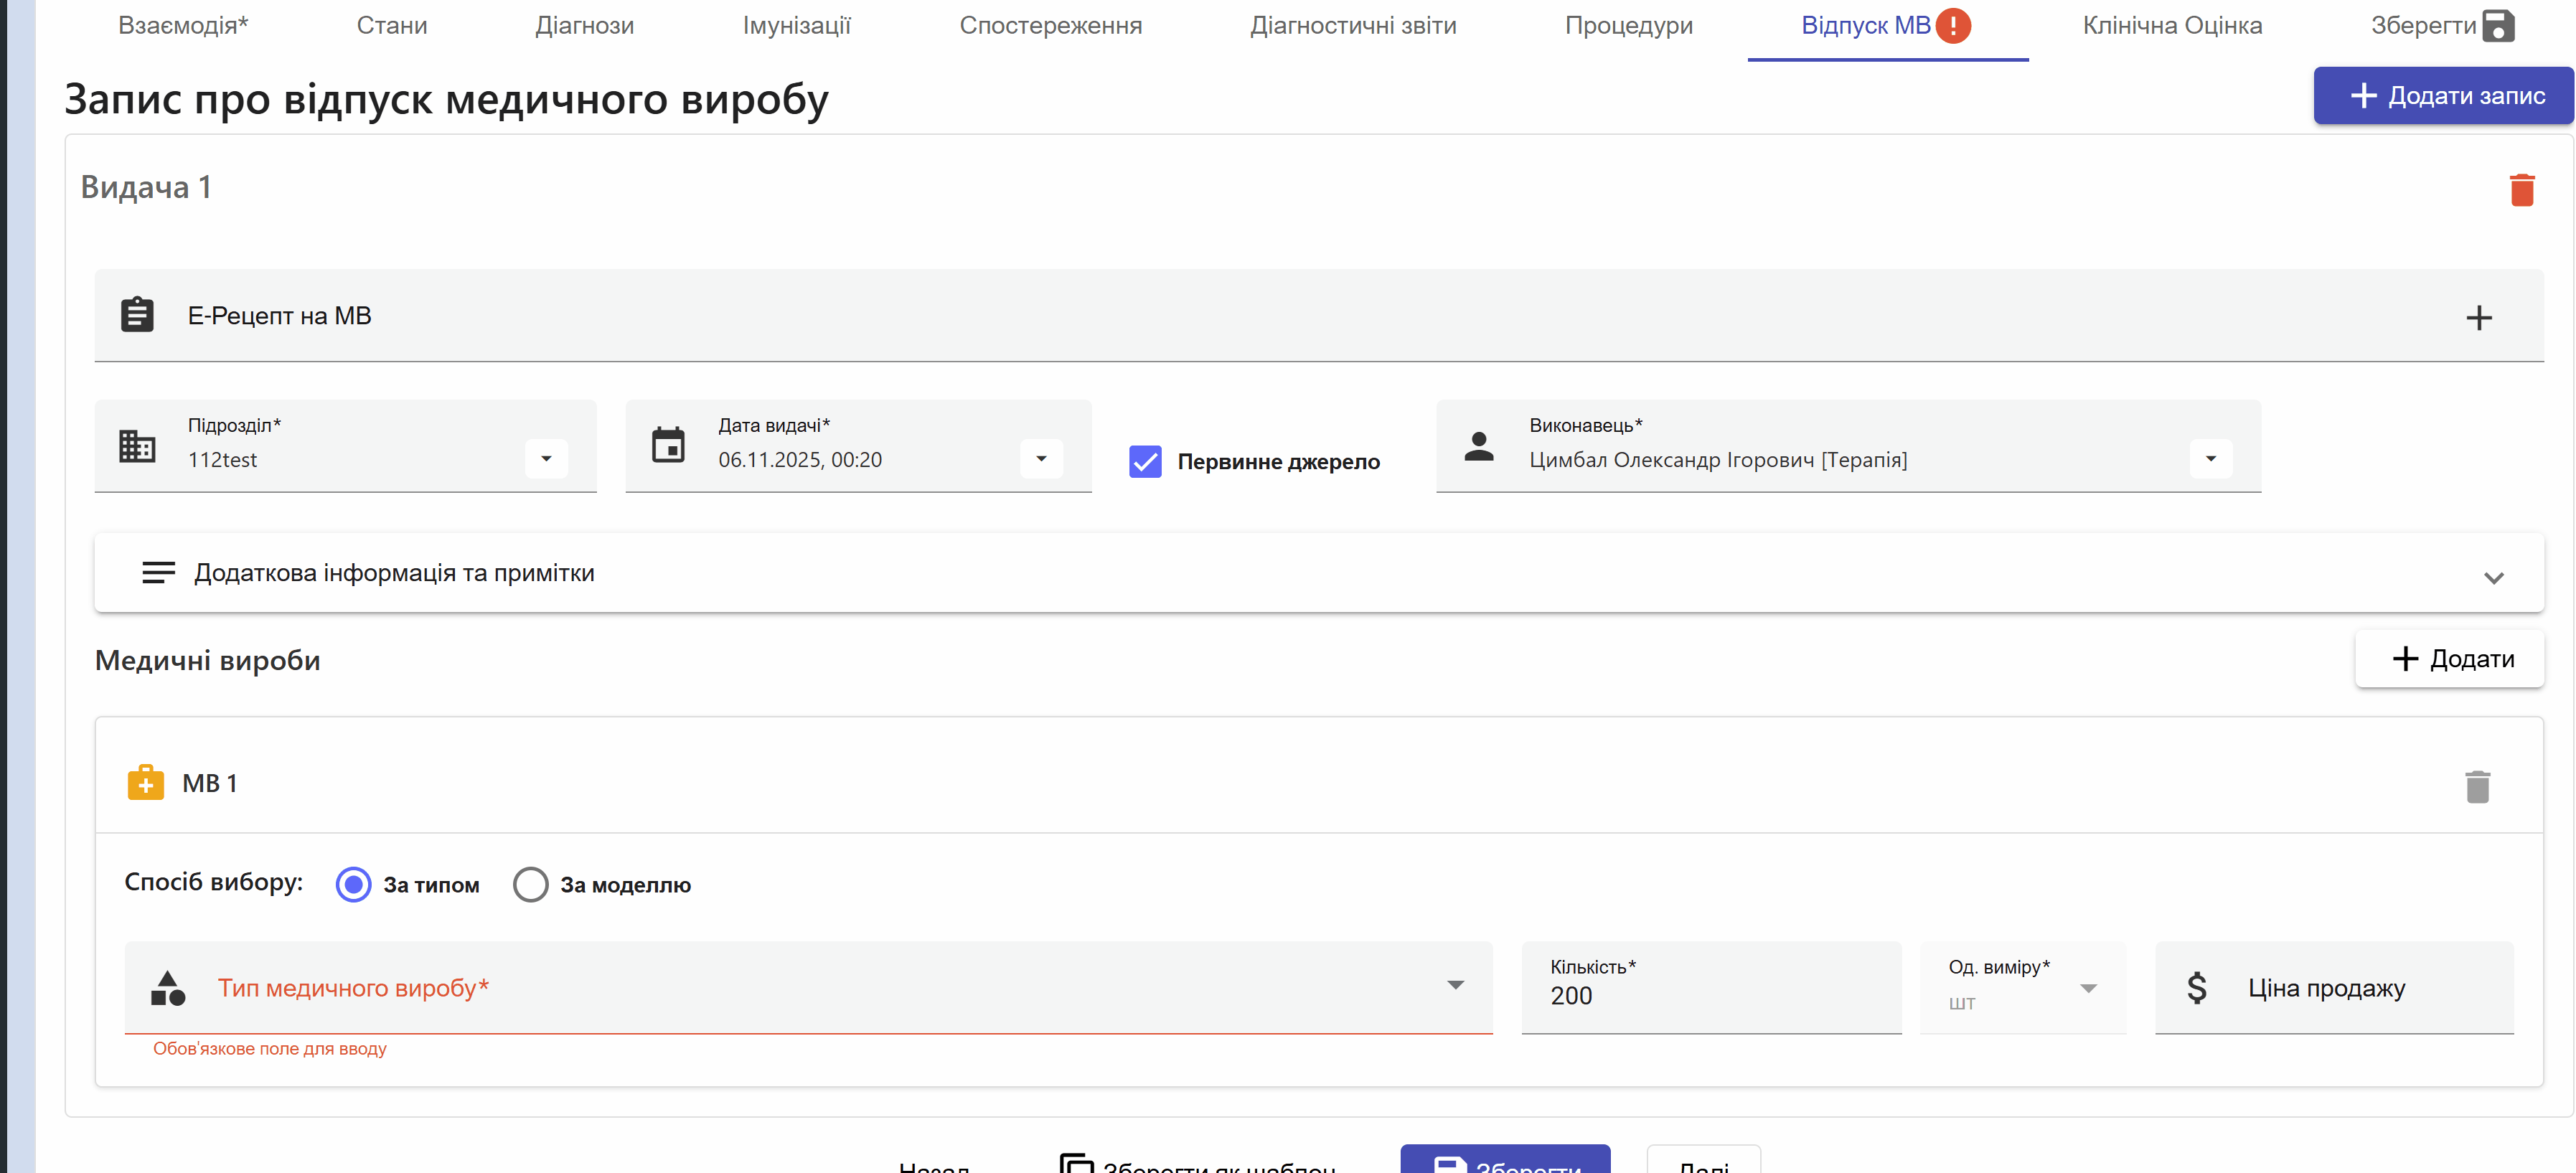Click the calendar icon beside Дата видачі
This screenshot has height=1173, width=2576.
[x=668, y=445]
